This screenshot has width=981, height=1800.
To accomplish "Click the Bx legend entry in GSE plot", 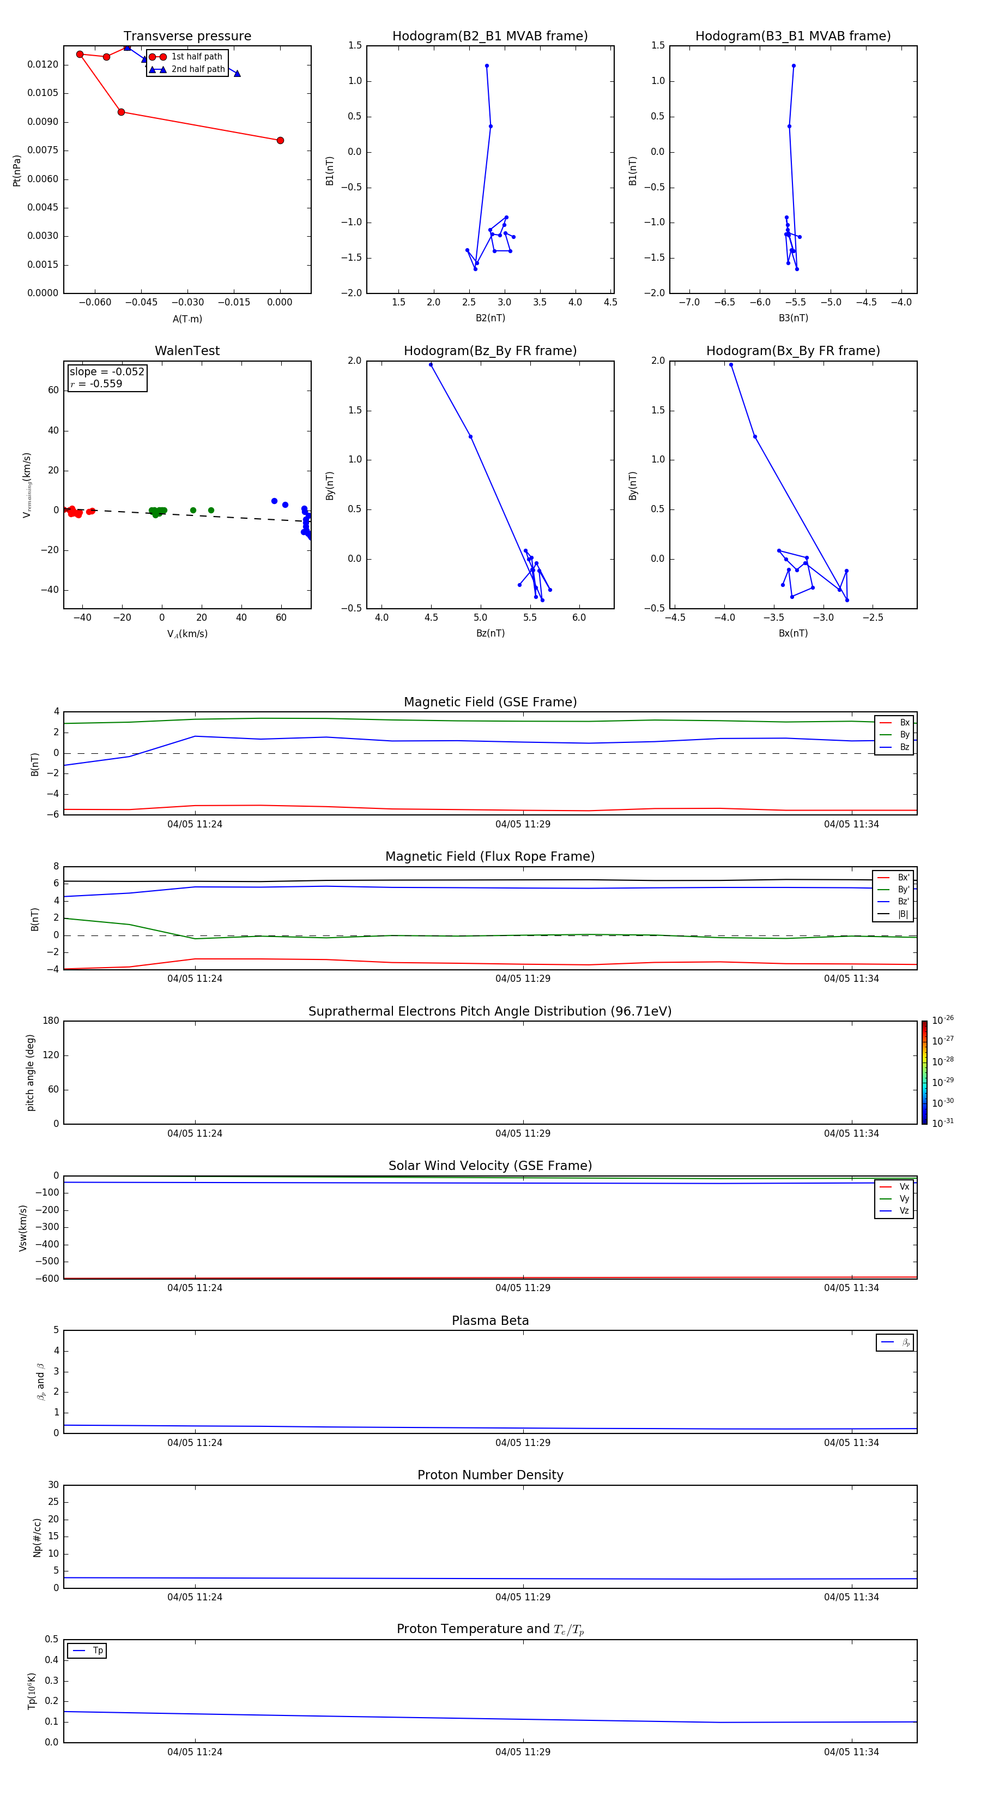I will tap(894, 723).
